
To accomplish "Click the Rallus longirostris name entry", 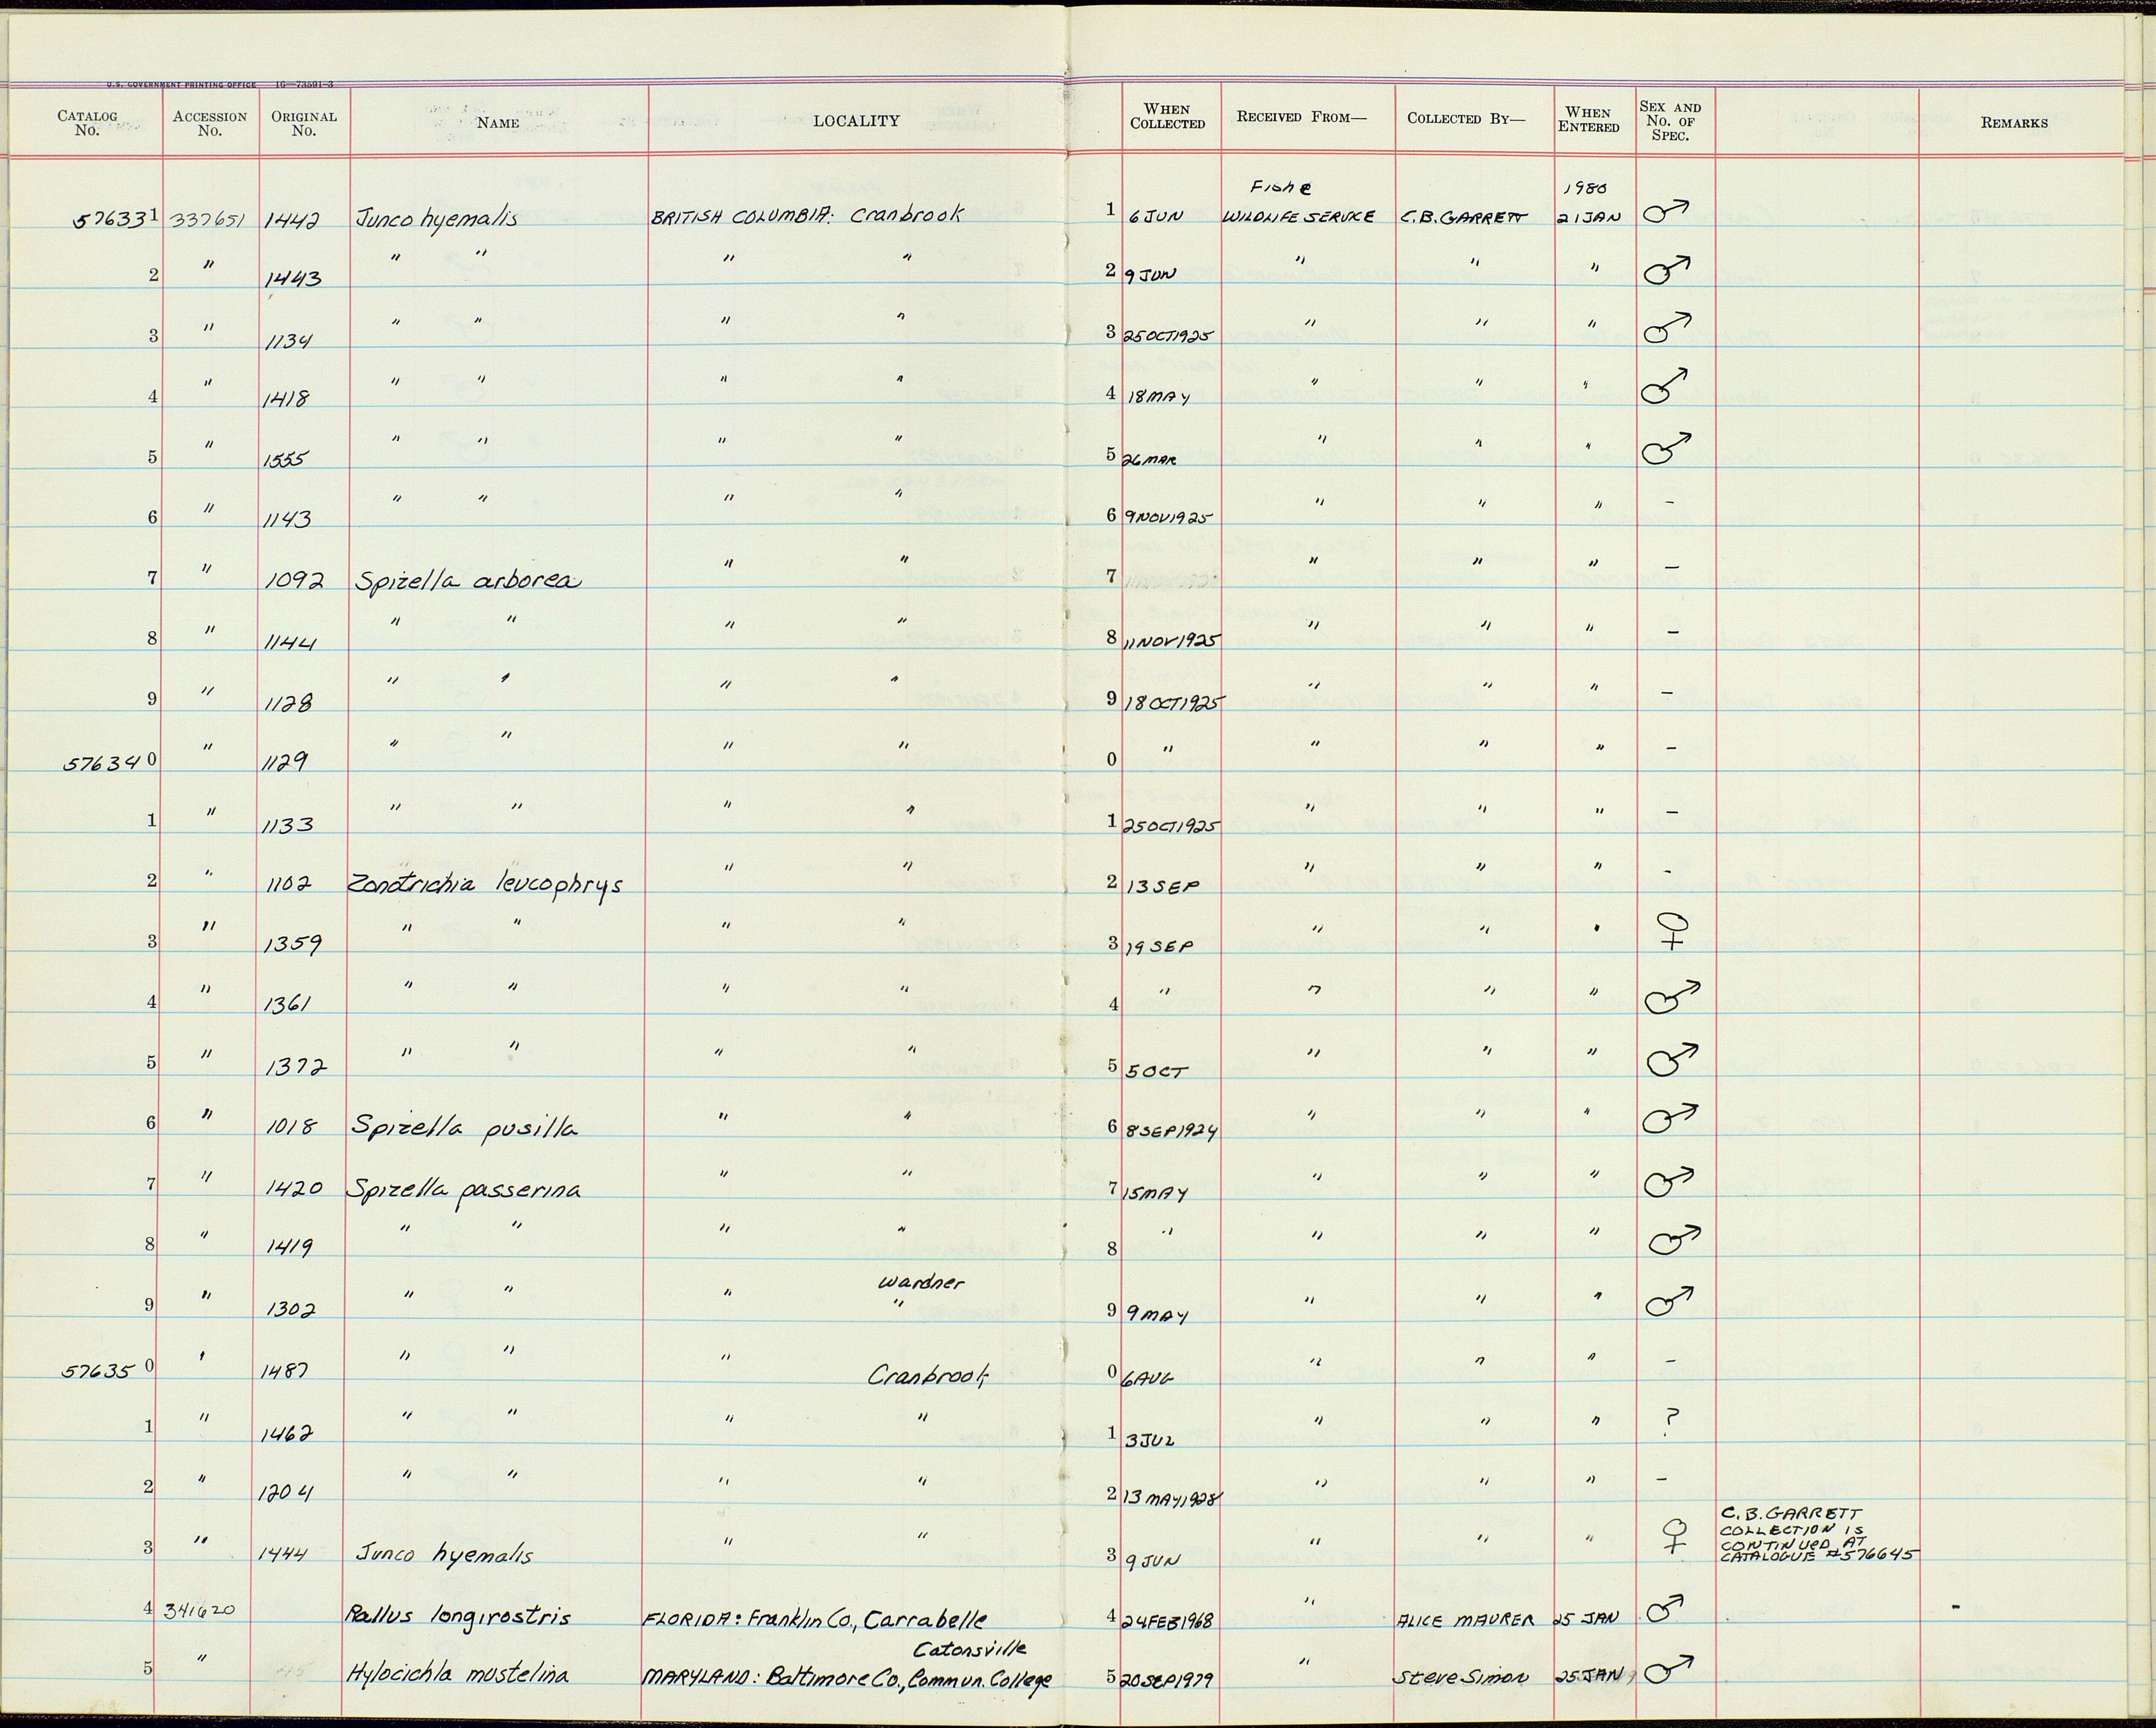I will point(457,1615).
